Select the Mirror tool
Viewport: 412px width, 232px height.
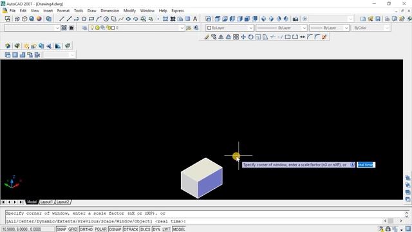(x=221, y=37)
